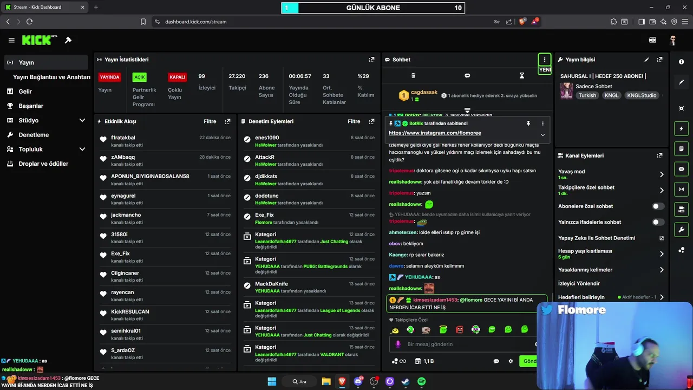
Task: Pop out the Etkinlik Akışı panel
Action: point(227,121)
